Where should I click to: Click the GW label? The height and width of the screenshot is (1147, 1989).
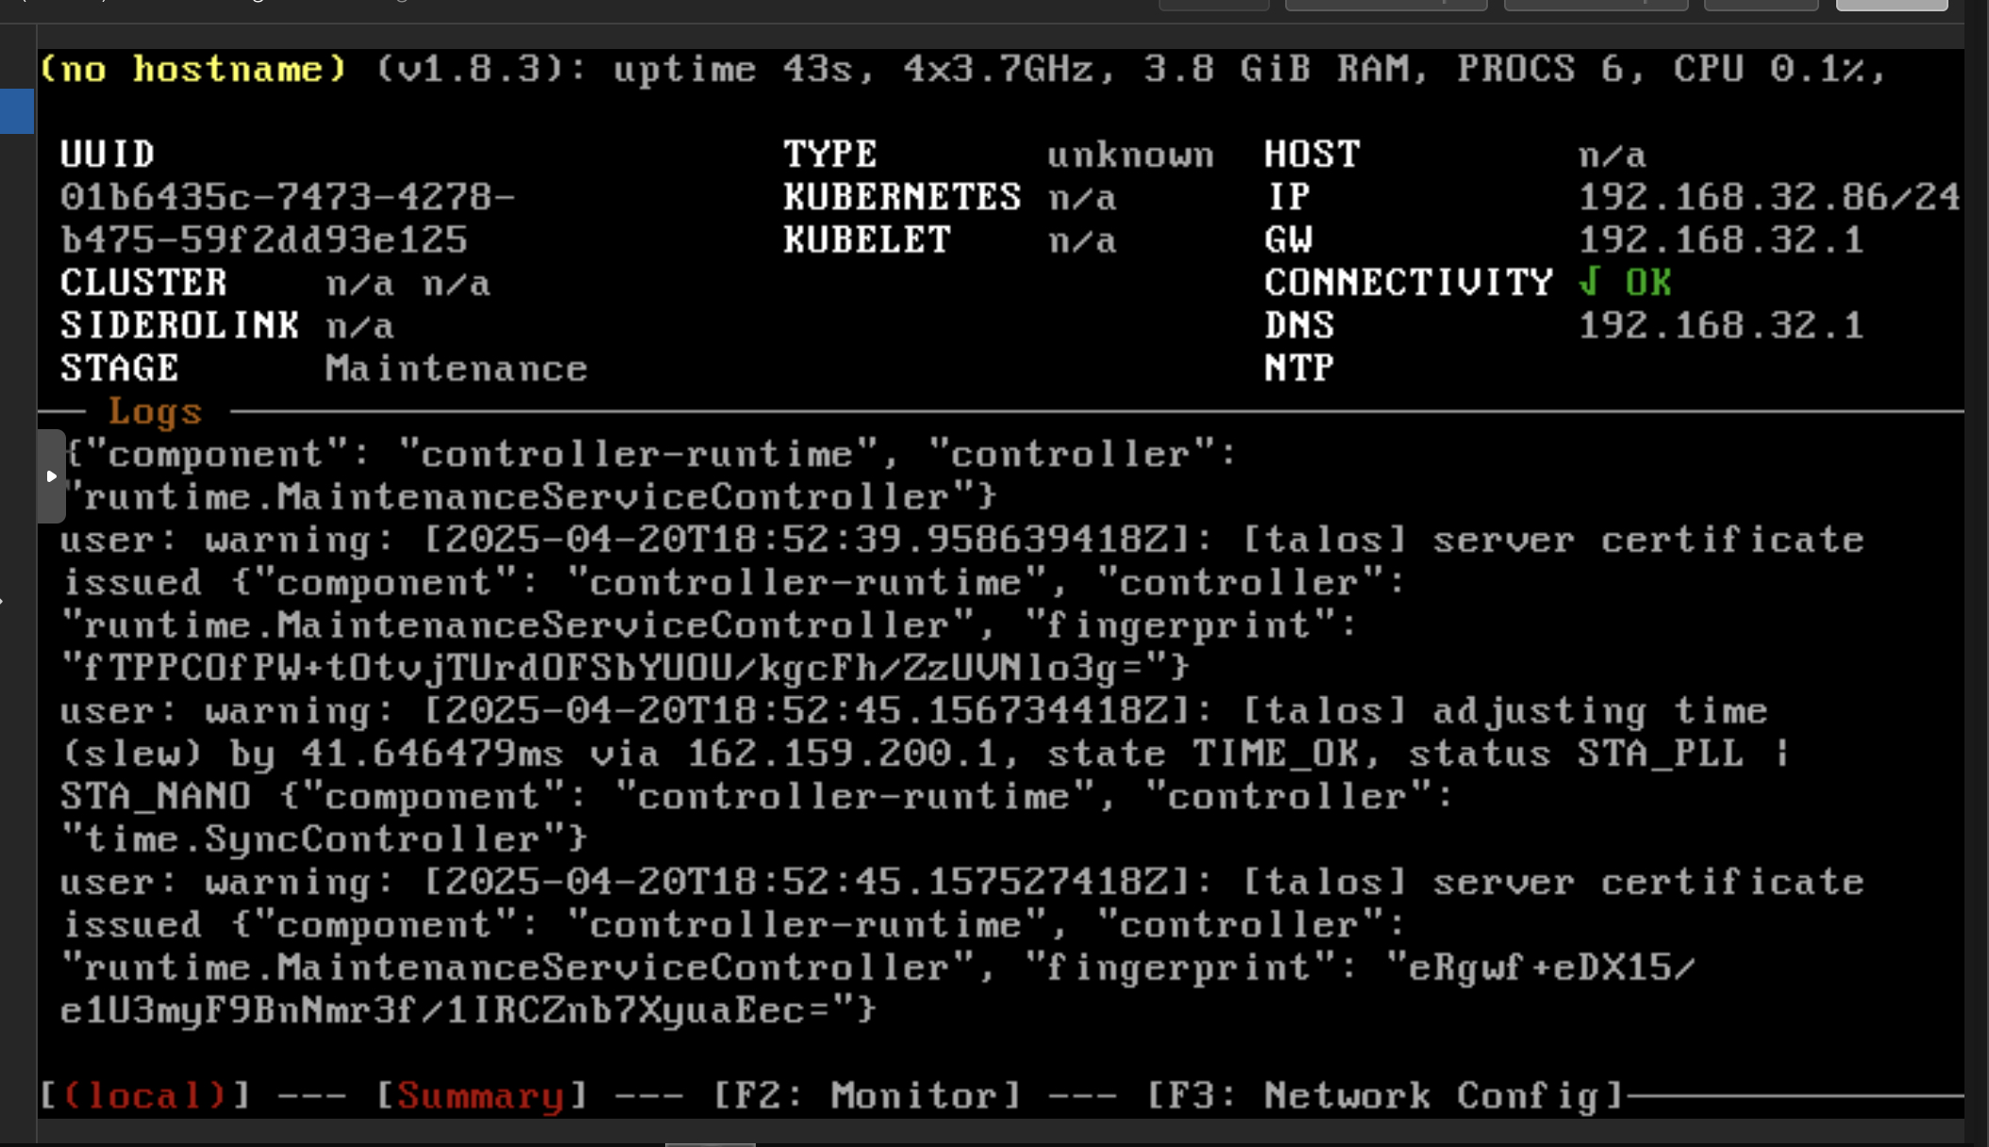tap(1288, 240)
